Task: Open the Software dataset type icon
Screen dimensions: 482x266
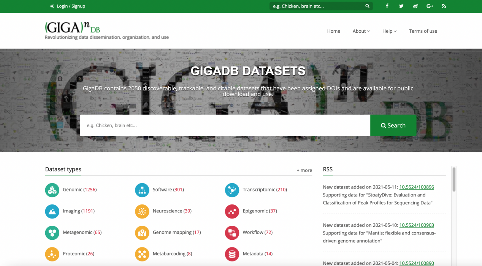Action: click(x=142, y=190)
